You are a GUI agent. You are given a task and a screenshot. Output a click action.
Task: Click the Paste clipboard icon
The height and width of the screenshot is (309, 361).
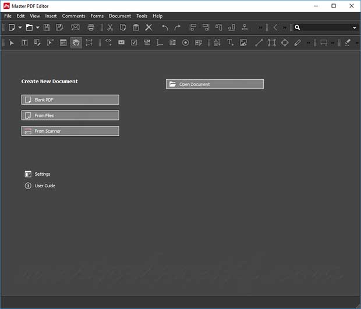click(136, 27)
